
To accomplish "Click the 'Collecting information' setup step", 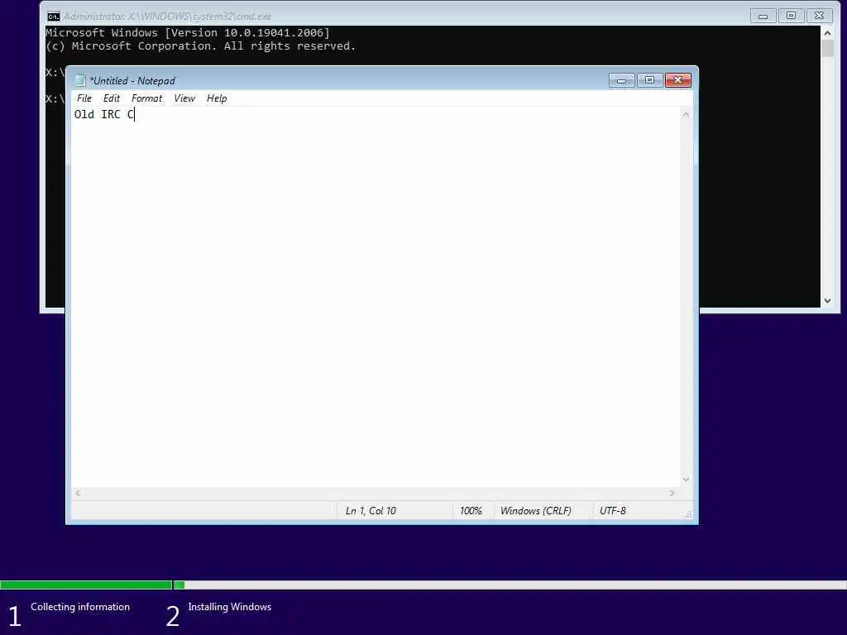I will tap(80, 607).
